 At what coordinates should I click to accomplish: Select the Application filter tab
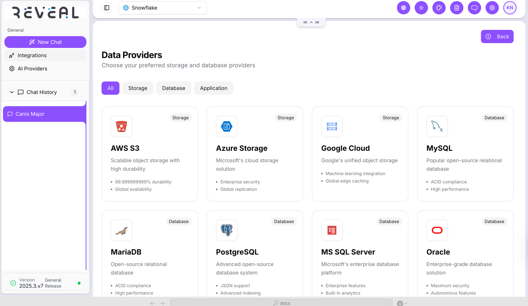[x=213, y=88]
